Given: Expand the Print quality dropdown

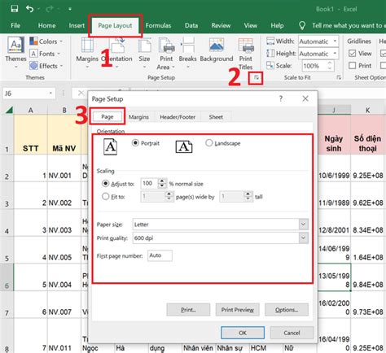Looking at the screenshot, I should pyautogui.click(x=303, y=238).
